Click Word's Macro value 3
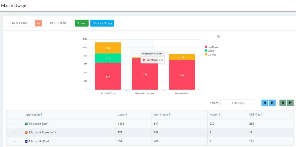296x147 pixels. click(210, 141)
